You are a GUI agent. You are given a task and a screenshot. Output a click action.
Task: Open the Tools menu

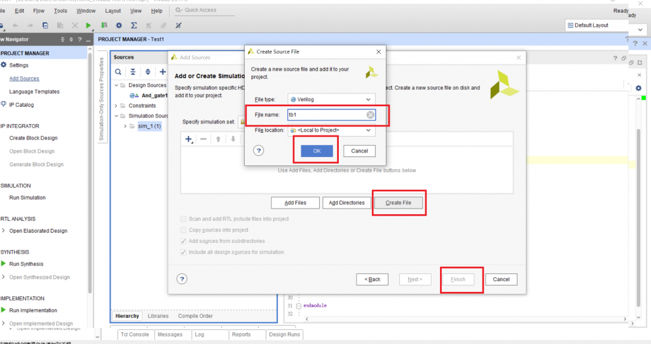[60, 11]
